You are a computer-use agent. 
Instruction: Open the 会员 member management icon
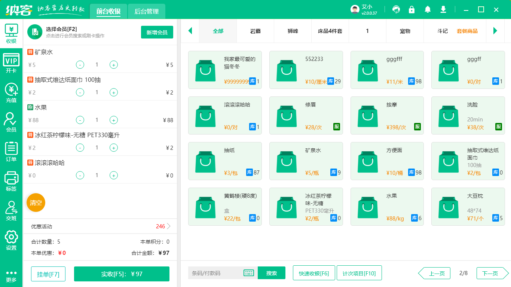pos(11,120)
